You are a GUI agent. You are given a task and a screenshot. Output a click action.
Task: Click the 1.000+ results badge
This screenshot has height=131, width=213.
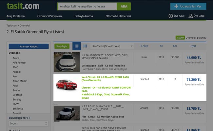point(180,38)
